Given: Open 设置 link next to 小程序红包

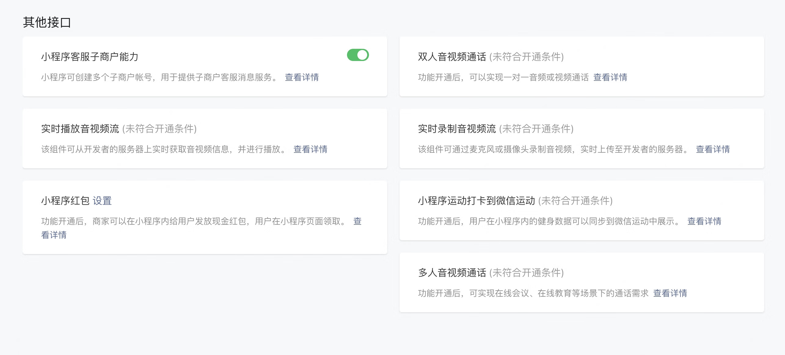Looking at the screenshot, I should coord(102,201).
